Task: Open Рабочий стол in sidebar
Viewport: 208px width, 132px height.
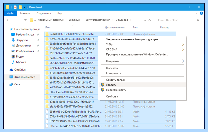Action: coord(22,35)
